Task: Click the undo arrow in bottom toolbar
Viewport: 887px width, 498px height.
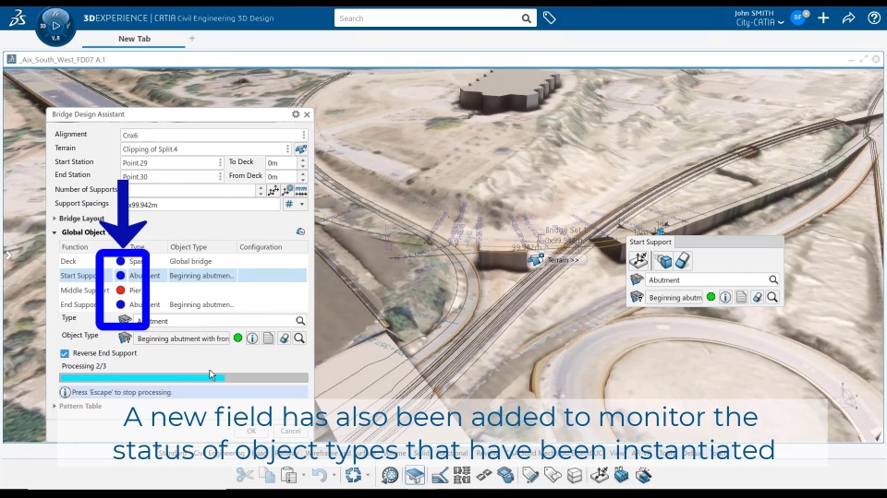Action: [319, 476]
